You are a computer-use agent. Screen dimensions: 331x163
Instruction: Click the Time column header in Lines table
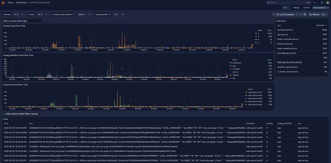pyautogui.click(x=6, y=123)
